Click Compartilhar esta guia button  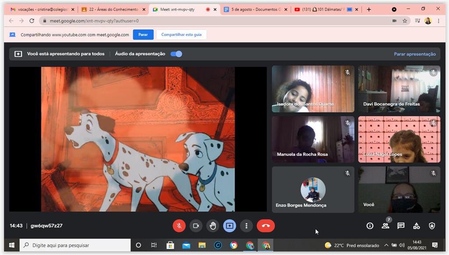(x=181, y=35)
